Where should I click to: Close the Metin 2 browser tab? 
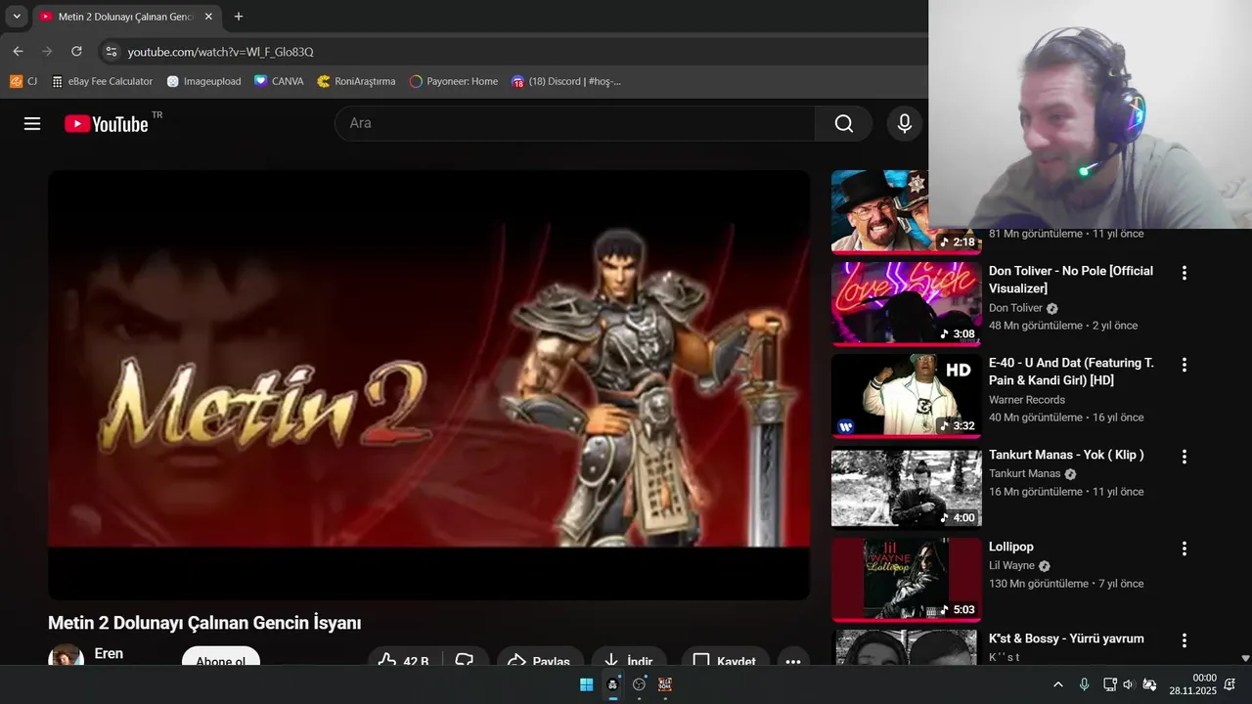[x=208, y=17]
